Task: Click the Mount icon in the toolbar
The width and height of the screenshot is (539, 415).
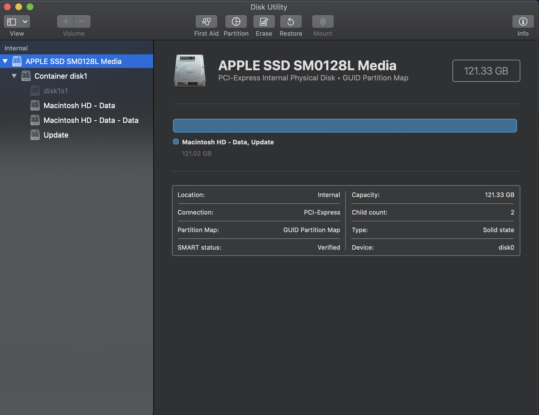Action: point(322,22)
